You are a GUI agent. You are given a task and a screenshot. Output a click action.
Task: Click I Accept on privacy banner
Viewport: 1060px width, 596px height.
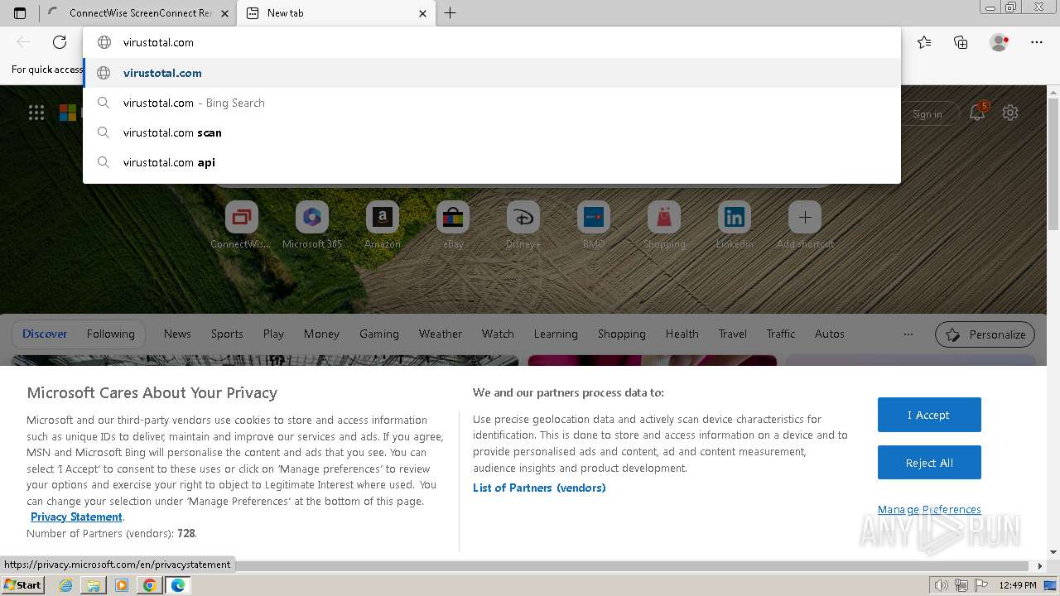(929, 415)
